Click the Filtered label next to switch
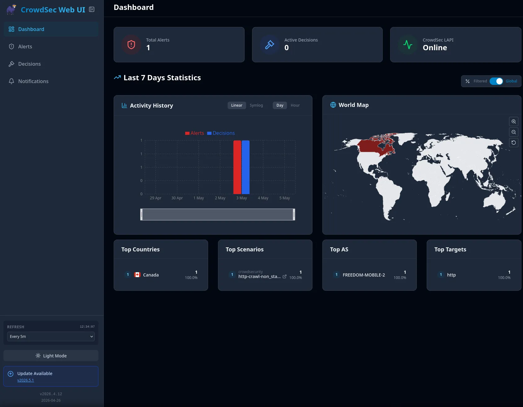Image resolution: width=523 pixels, height=407 pixels. pos(480,81)
